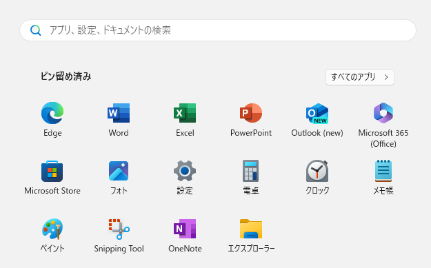This screenshot has width=431, height=268.
Task: Click the search box for apps and settings
Action: point(218,30)
